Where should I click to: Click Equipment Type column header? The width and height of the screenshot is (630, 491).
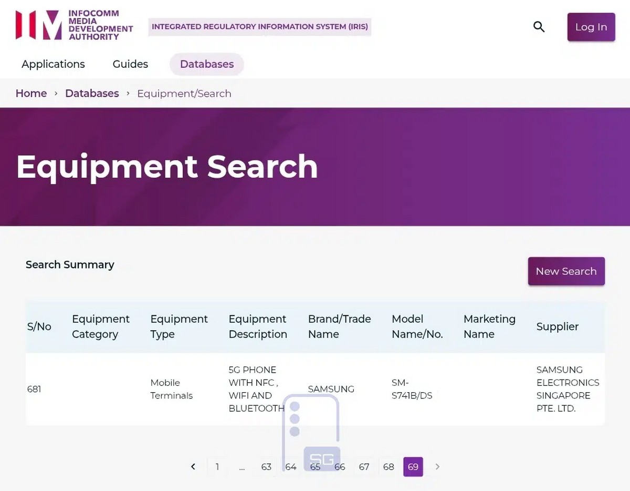coord(179,326)
